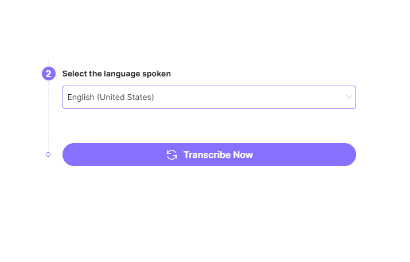Click the selected language text in the combo box
This screenshot has height=262, width=410.
[111, 97]
